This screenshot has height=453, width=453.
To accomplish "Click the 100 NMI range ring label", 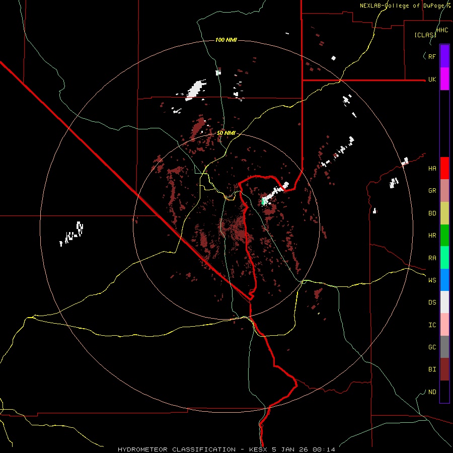I will tap(226, 40).
